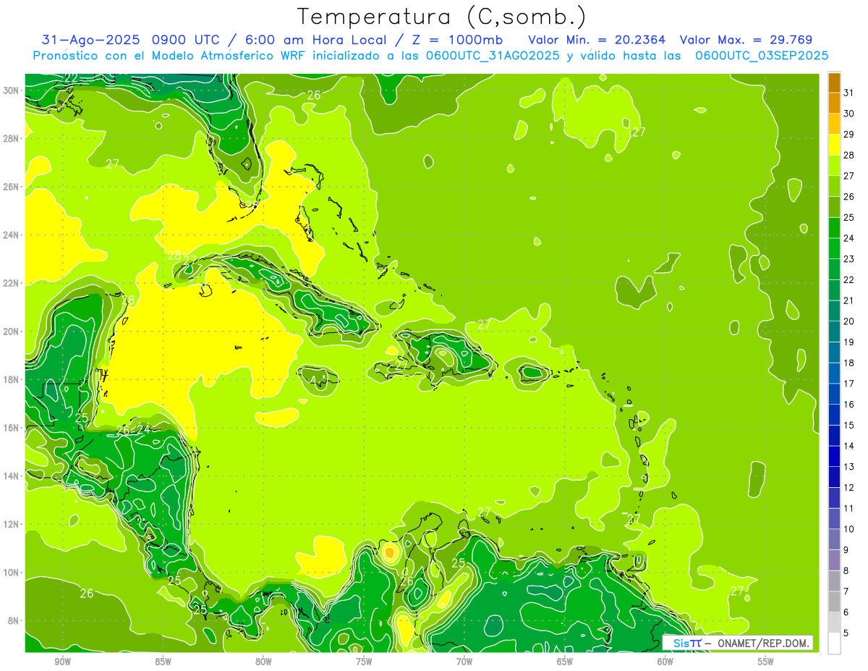Click the contour label "24" over Central America
Screen dimensions: 868x671
143,430
